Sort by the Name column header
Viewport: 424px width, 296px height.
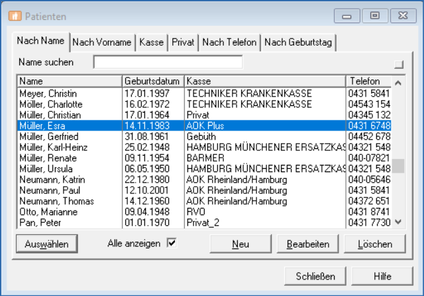click(70, 81)
